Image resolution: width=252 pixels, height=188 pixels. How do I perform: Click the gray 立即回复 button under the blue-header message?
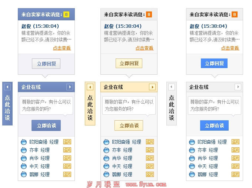[46, 64]
